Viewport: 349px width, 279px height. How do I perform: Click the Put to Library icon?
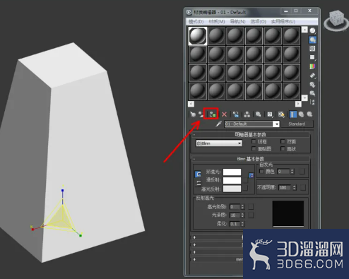(258, 114)
